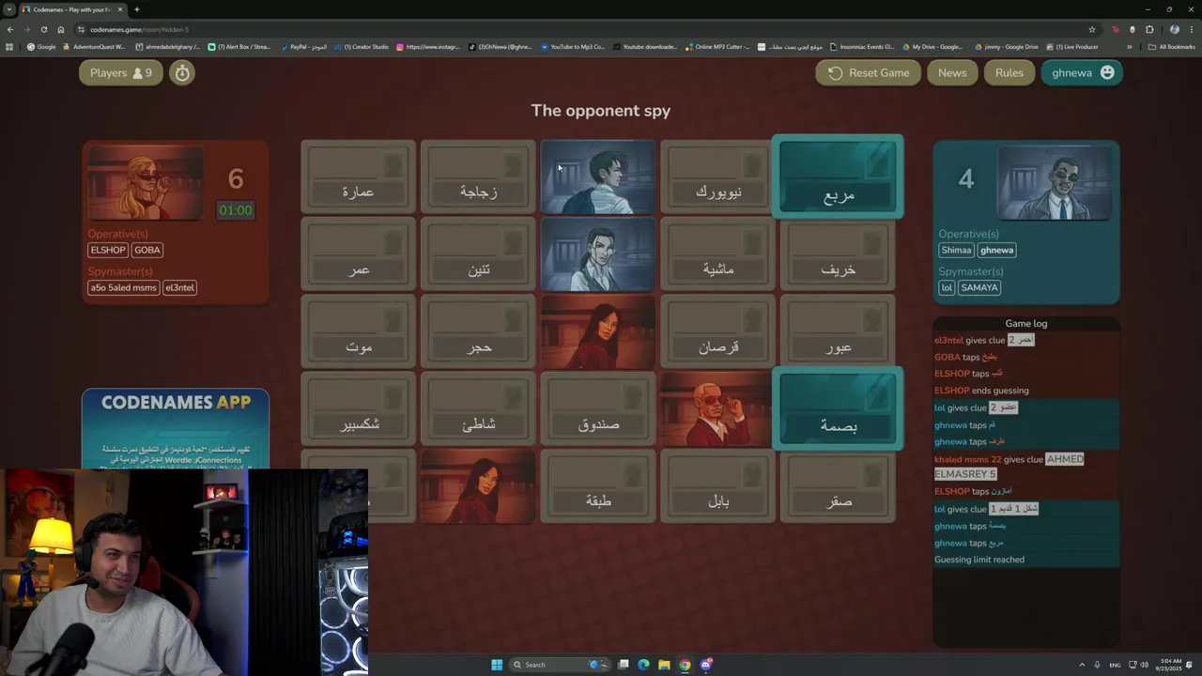Click the GOBA red operative tag
1202x676 pixels.
pyautogui.click(x=147, y=250)
